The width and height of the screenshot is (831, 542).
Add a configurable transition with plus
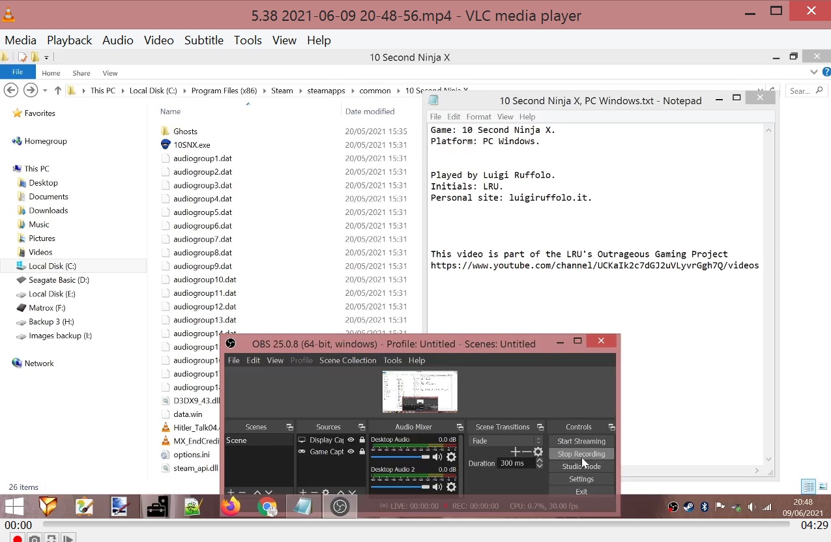point(515,451)
